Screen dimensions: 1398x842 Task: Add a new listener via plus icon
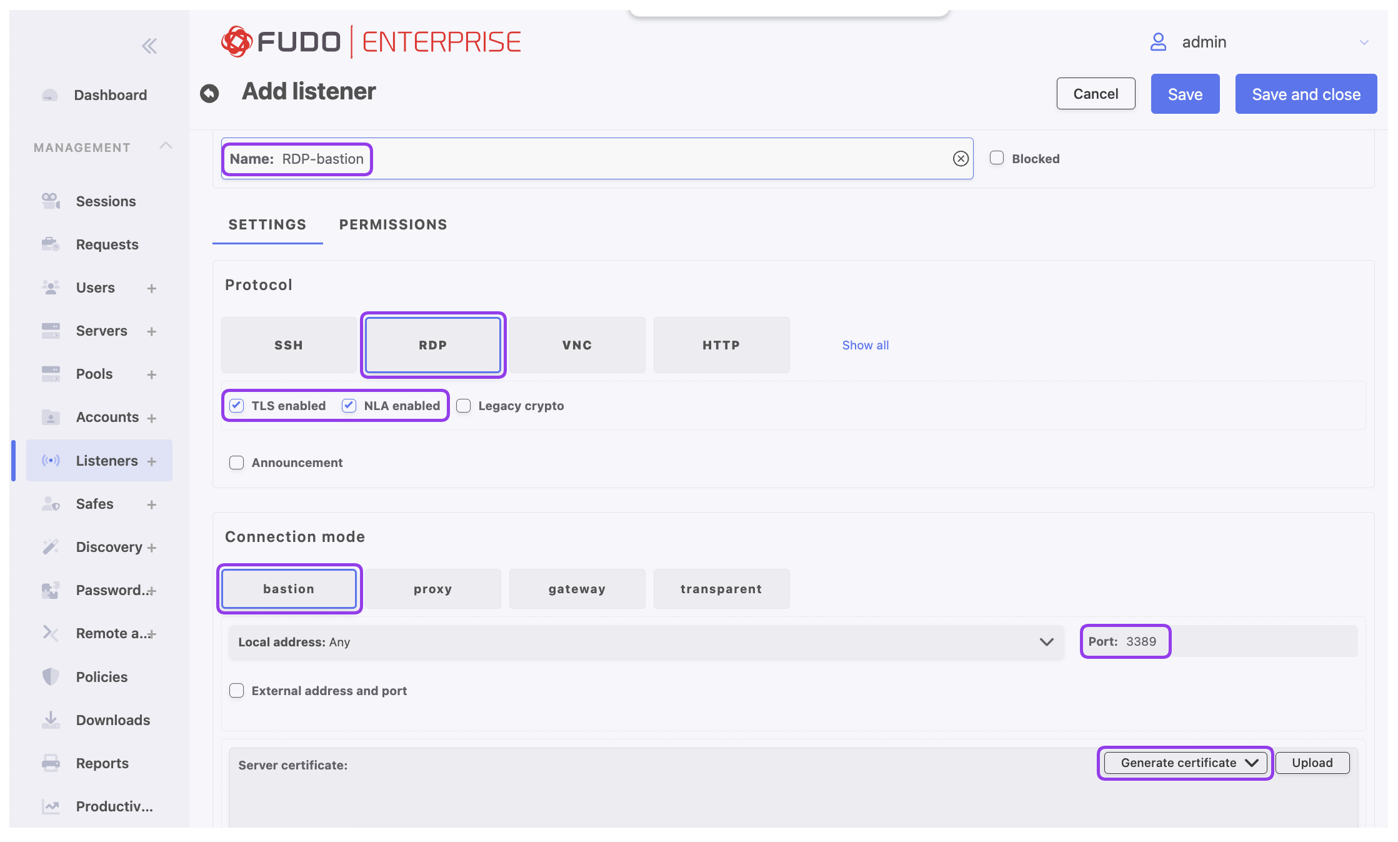pos(151,461)
